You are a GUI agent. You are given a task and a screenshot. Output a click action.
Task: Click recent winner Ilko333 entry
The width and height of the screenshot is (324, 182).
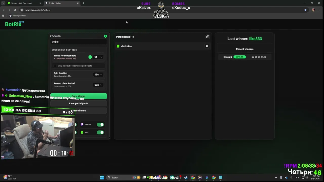[x=245, y=57]
